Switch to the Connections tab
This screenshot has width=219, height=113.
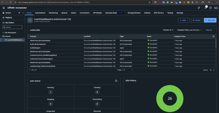pos(85,13)
